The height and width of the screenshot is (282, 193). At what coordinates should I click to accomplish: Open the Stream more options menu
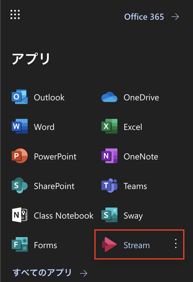(x=176, y=244)
